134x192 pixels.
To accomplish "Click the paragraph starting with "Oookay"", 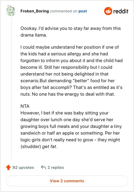I will [x=71, y=32].
